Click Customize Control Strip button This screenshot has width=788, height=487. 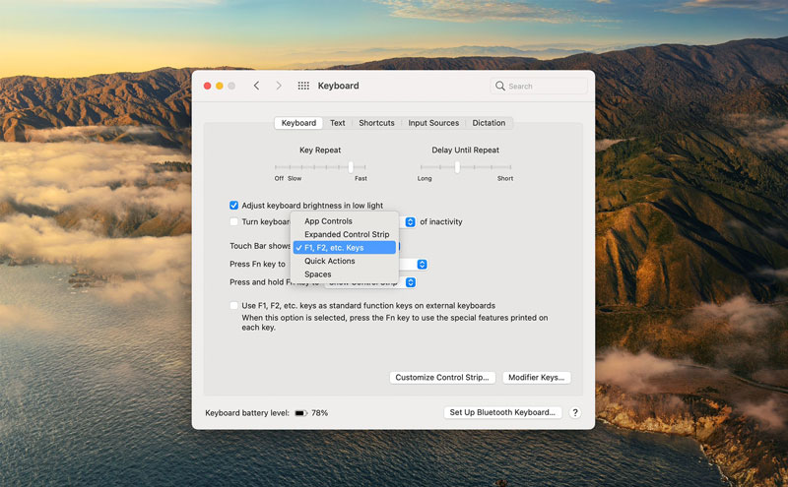click(442, 378)
